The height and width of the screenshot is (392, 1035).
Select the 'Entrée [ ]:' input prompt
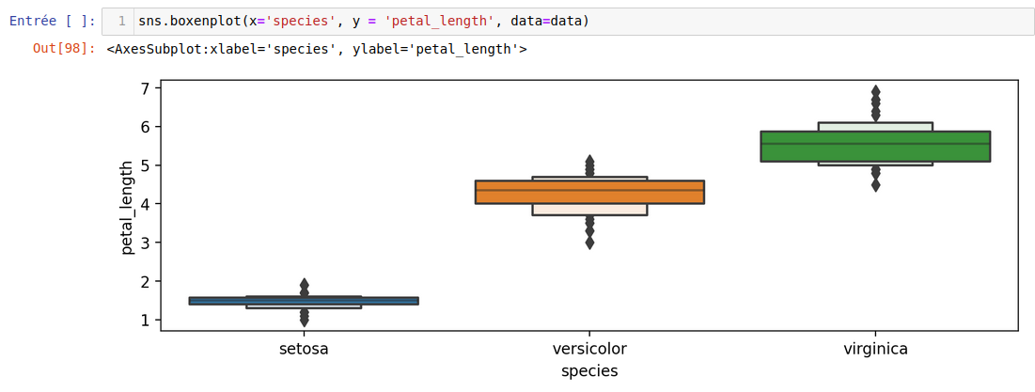52,21
